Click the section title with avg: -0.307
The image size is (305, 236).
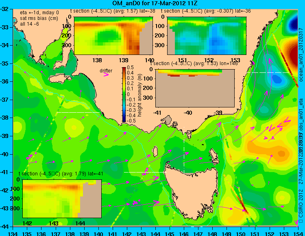click(206, 11)
